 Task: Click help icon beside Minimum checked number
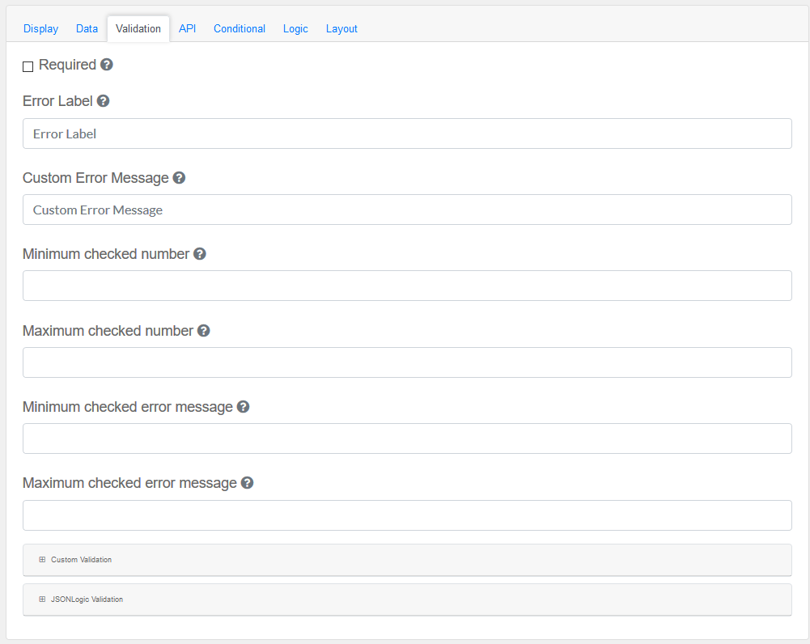(x=200, y=254)
